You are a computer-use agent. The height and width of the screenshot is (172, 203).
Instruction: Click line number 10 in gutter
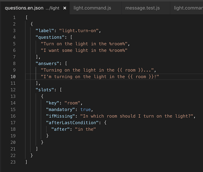tap(13, 76)
